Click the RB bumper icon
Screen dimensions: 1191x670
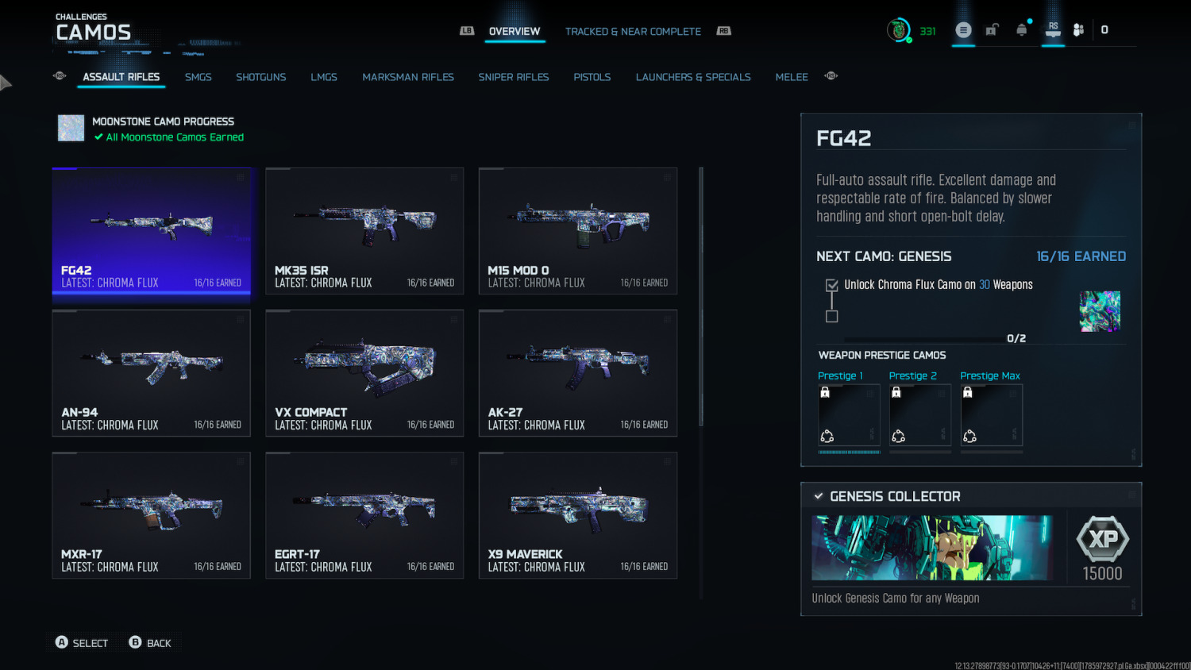723,31
